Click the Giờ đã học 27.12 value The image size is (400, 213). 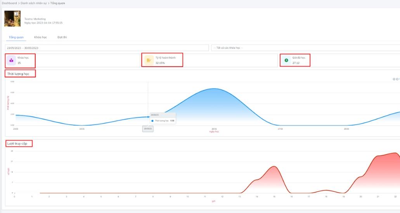pos(296,63)
